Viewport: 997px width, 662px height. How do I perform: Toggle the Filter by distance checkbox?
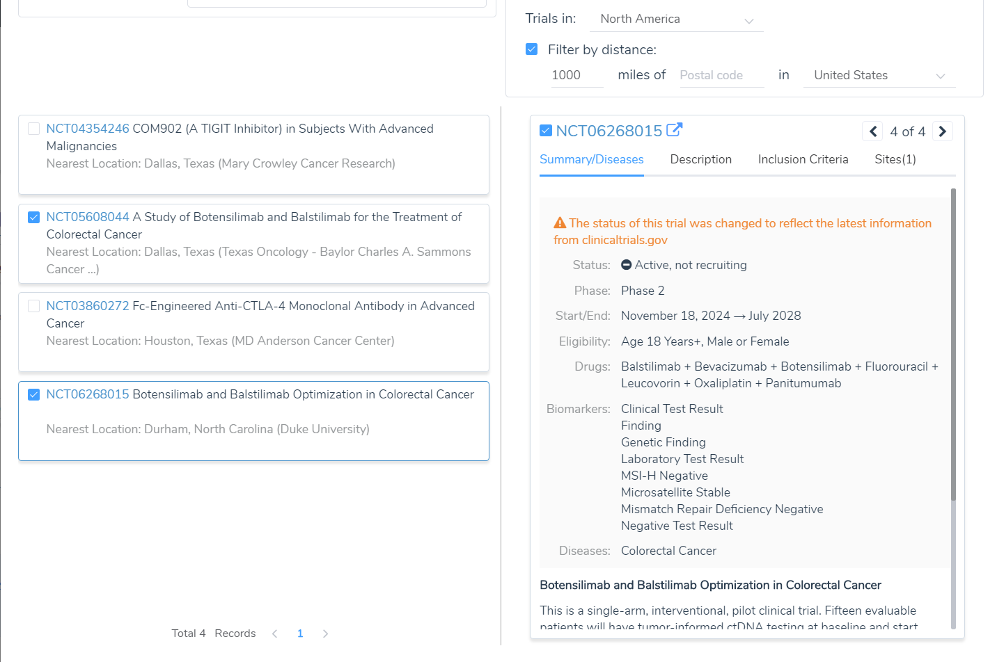tap(532, 49)
